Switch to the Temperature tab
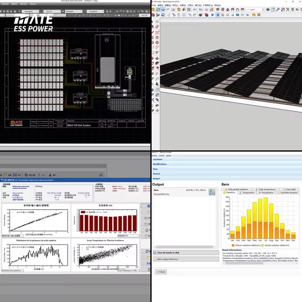 (x=247, y=193)
